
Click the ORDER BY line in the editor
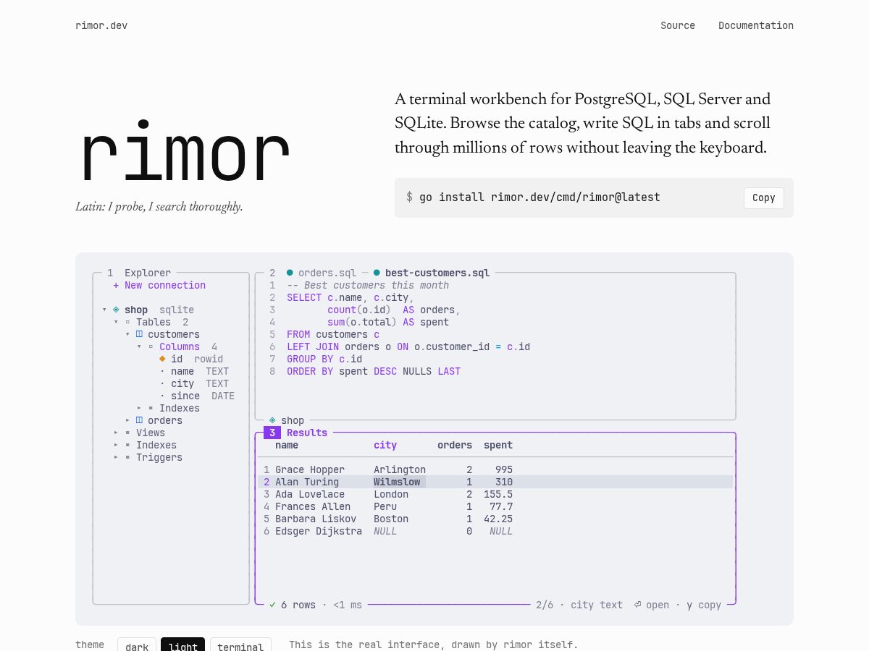click(374, 371)
